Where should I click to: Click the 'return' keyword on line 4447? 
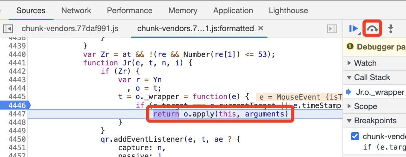coord(166,114)
